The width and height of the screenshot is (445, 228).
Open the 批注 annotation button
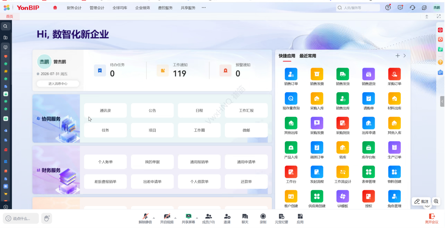pos(421,201)
